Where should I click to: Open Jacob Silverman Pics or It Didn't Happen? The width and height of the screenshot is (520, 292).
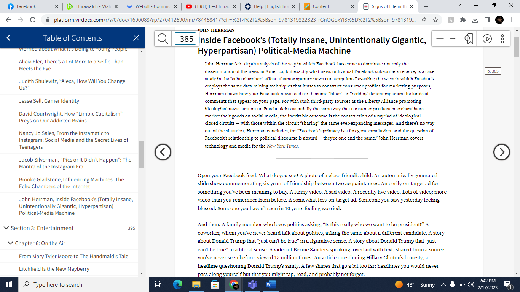click(75, 163)
